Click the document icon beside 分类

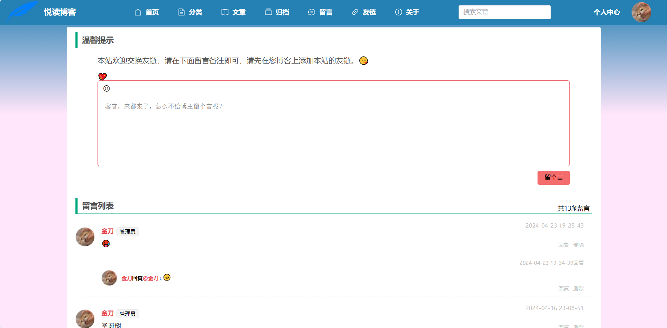click(x=181, y=12)
